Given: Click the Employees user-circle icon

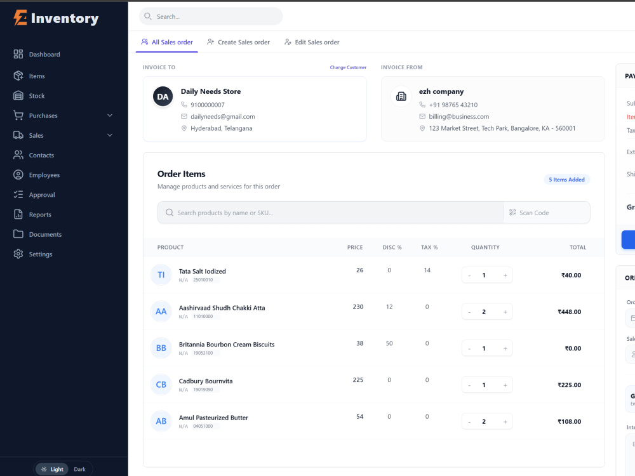Looking at the screenshot, I should 18,175.
